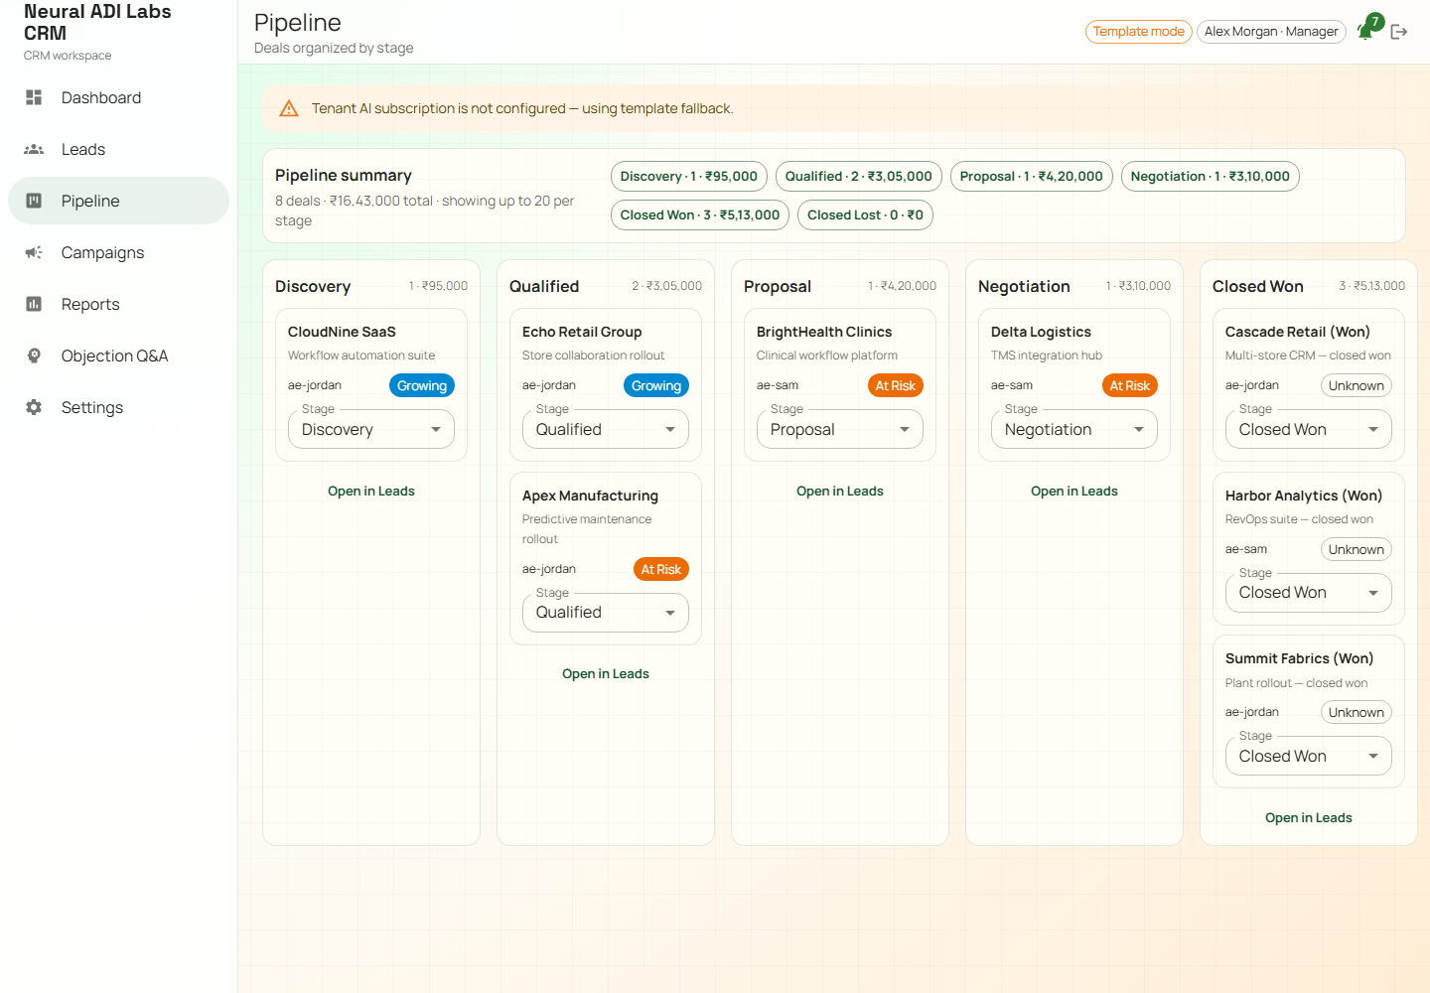Click Open in Leads under Proposal column
This screenshot has height=993, width=1430.
point(840,491)
